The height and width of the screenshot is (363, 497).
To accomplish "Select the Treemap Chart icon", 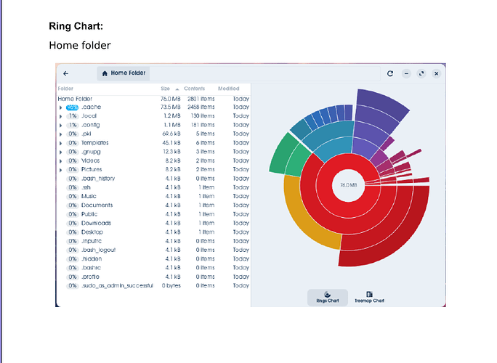I will pos(369,294).
